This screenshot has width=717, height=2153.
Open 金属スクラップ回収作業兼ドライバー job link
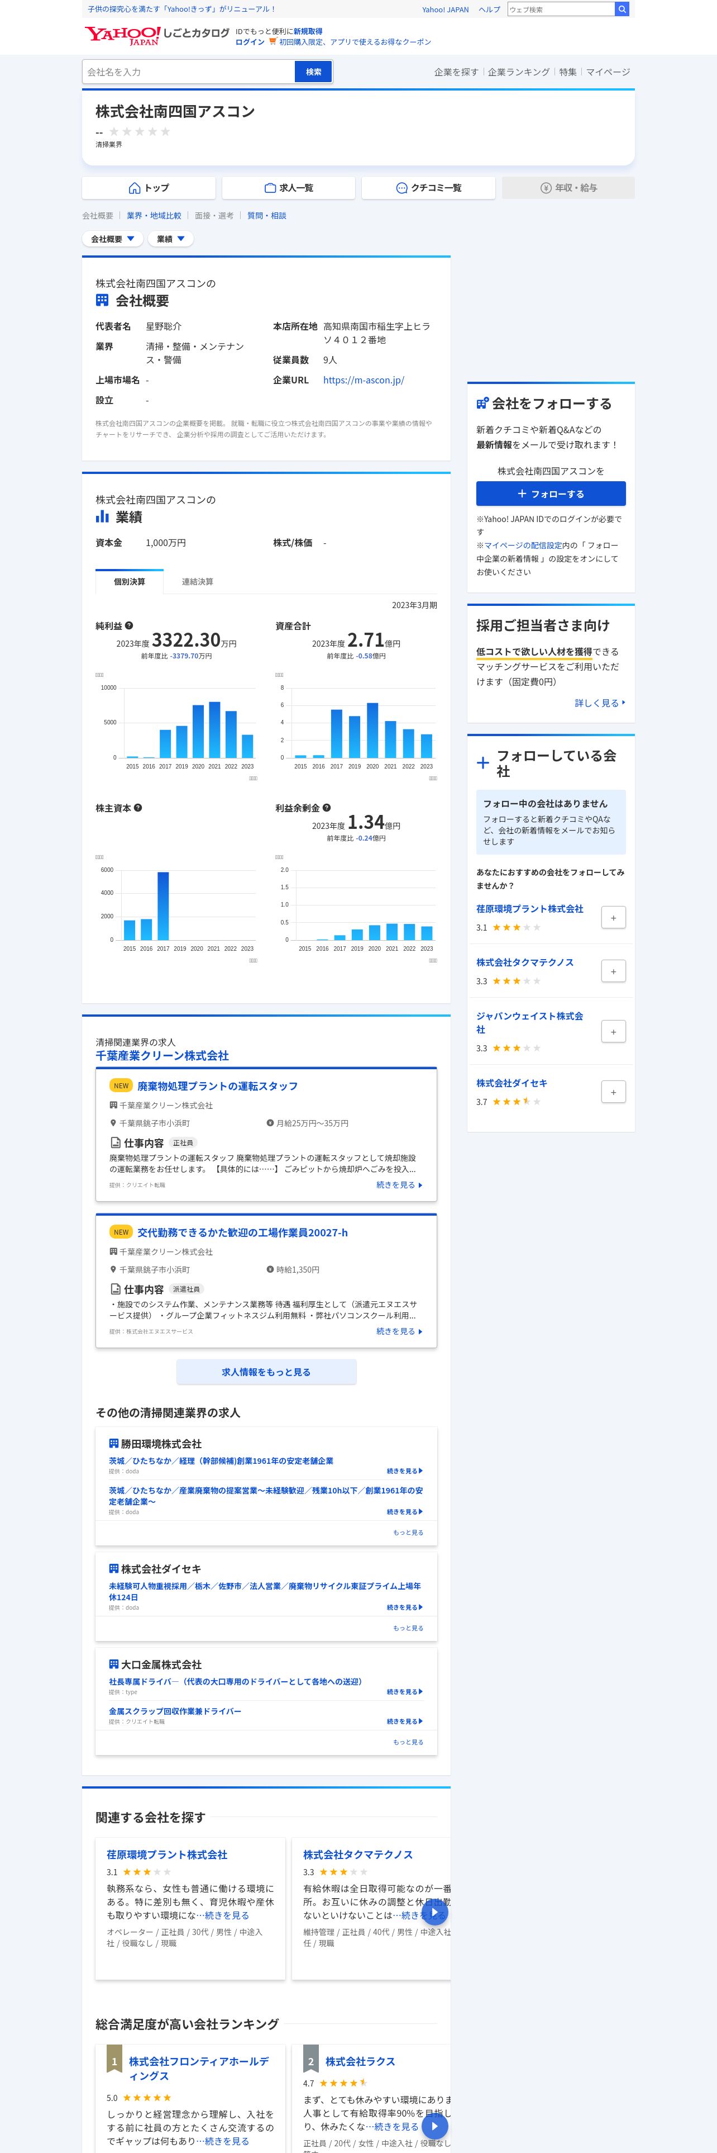(174, 1711)
